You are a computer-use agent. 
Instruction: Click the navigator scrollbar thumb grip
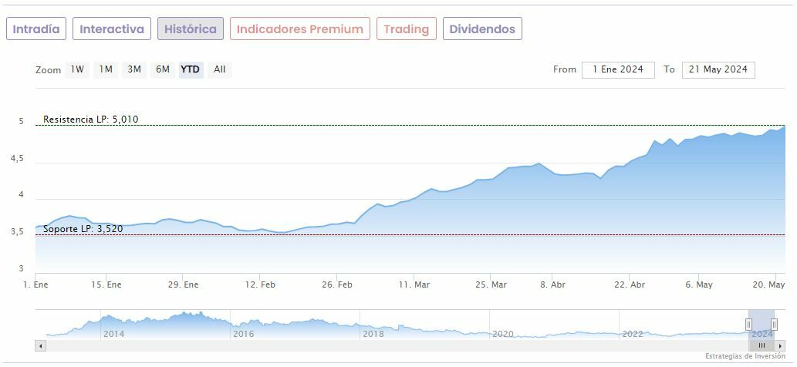(762, 345)
